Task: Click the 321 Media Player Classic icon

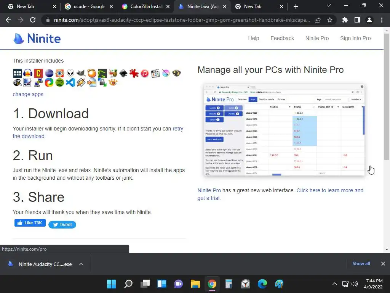Action: pos(155,73)
